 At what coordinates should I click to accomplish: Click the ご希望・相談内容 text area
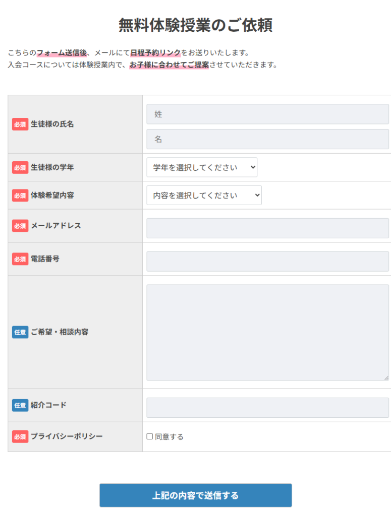coord(267,333)
